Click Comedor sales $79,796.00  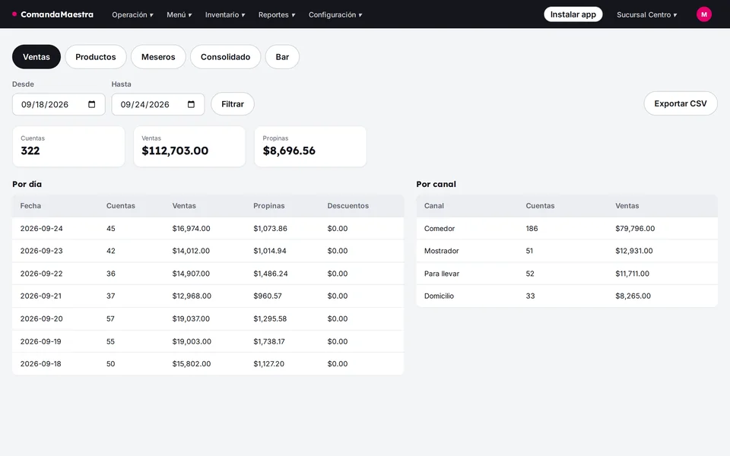pyautogui.click(x=635, y=229)
